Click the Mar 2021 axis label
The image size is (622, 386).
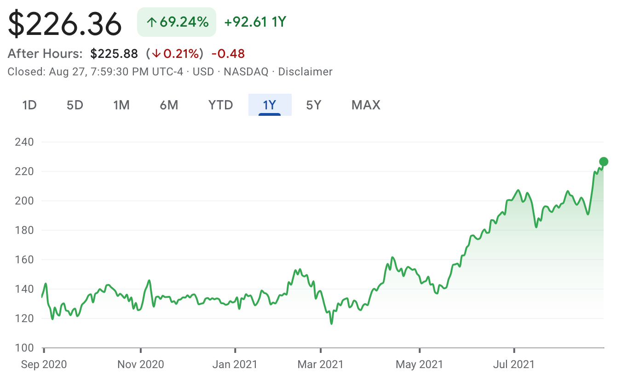(321, 365)
